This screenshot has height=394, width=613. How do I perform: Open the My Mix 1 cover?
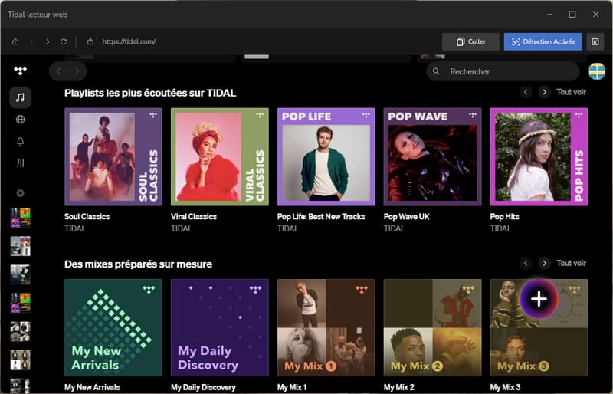[326, 328]
